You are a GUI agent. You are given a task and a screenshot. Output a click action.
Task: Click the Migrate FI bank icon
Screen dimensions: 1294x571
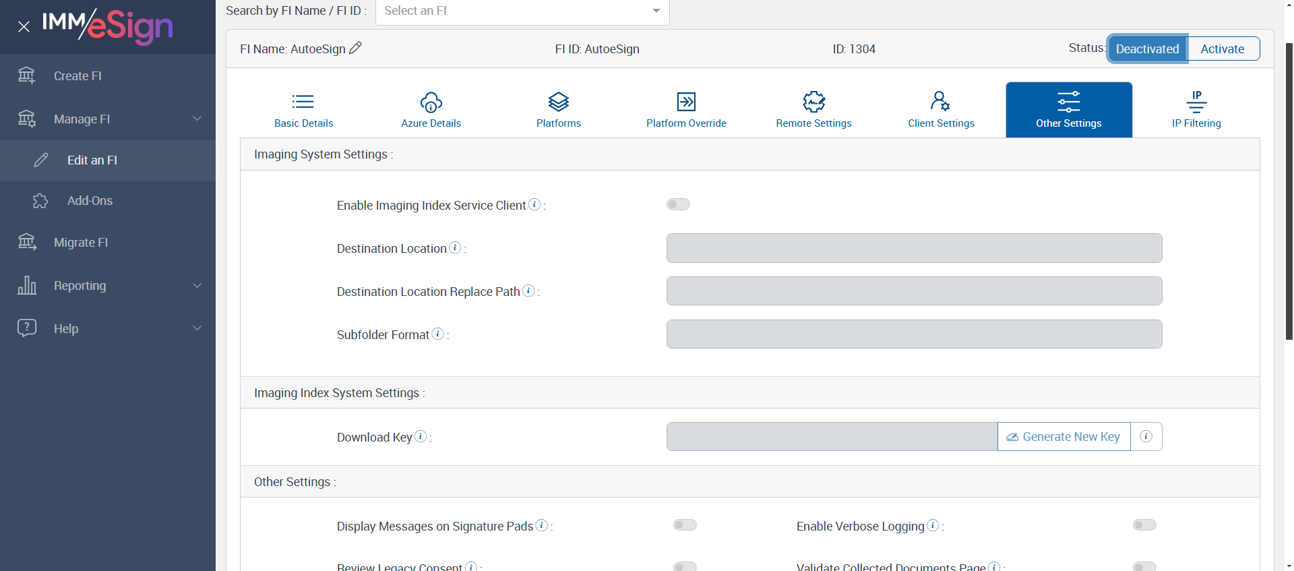click(27, 242)
